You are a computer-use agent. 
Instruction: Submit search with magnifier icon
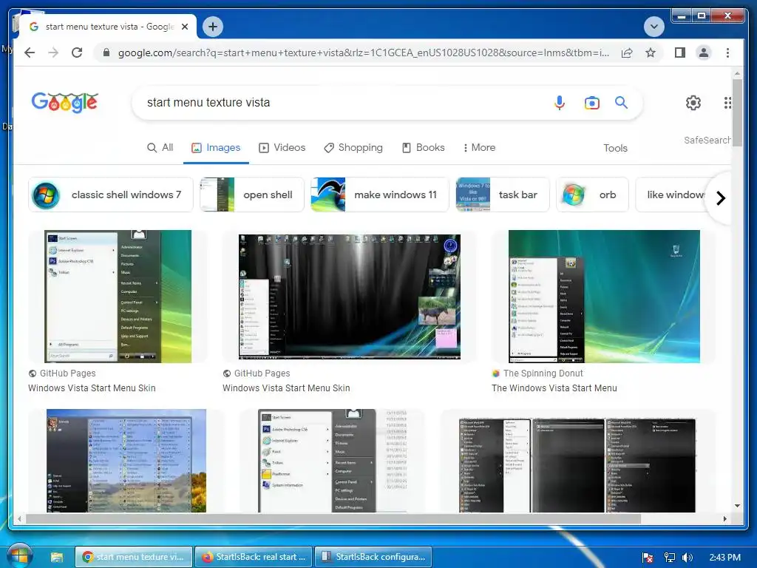tap(621, 102)
